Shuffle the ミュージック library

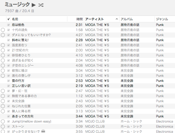tap(41, 5)
